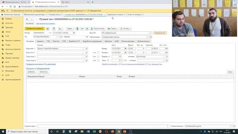238x134 pixels.
Task: Add waybill to favorites with star icon
Action: [37, 19]
